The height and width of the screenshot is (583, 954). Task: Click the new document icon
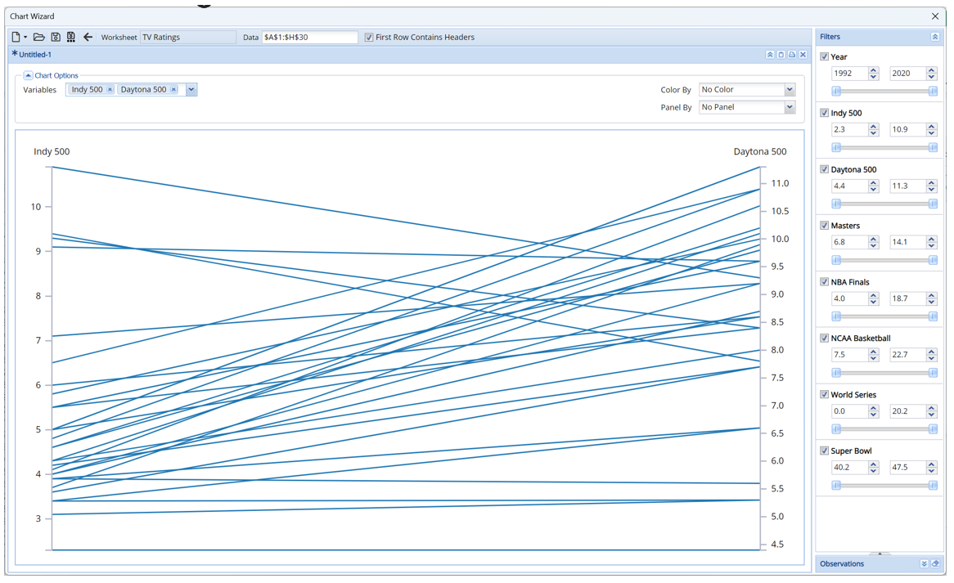16,37
